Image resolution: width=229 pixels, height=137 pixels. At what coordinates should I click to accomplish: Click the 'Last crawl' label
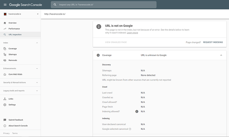point(107,93)
